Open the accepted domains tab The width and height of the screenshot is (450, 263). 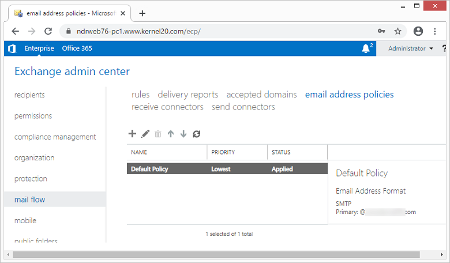261,95
